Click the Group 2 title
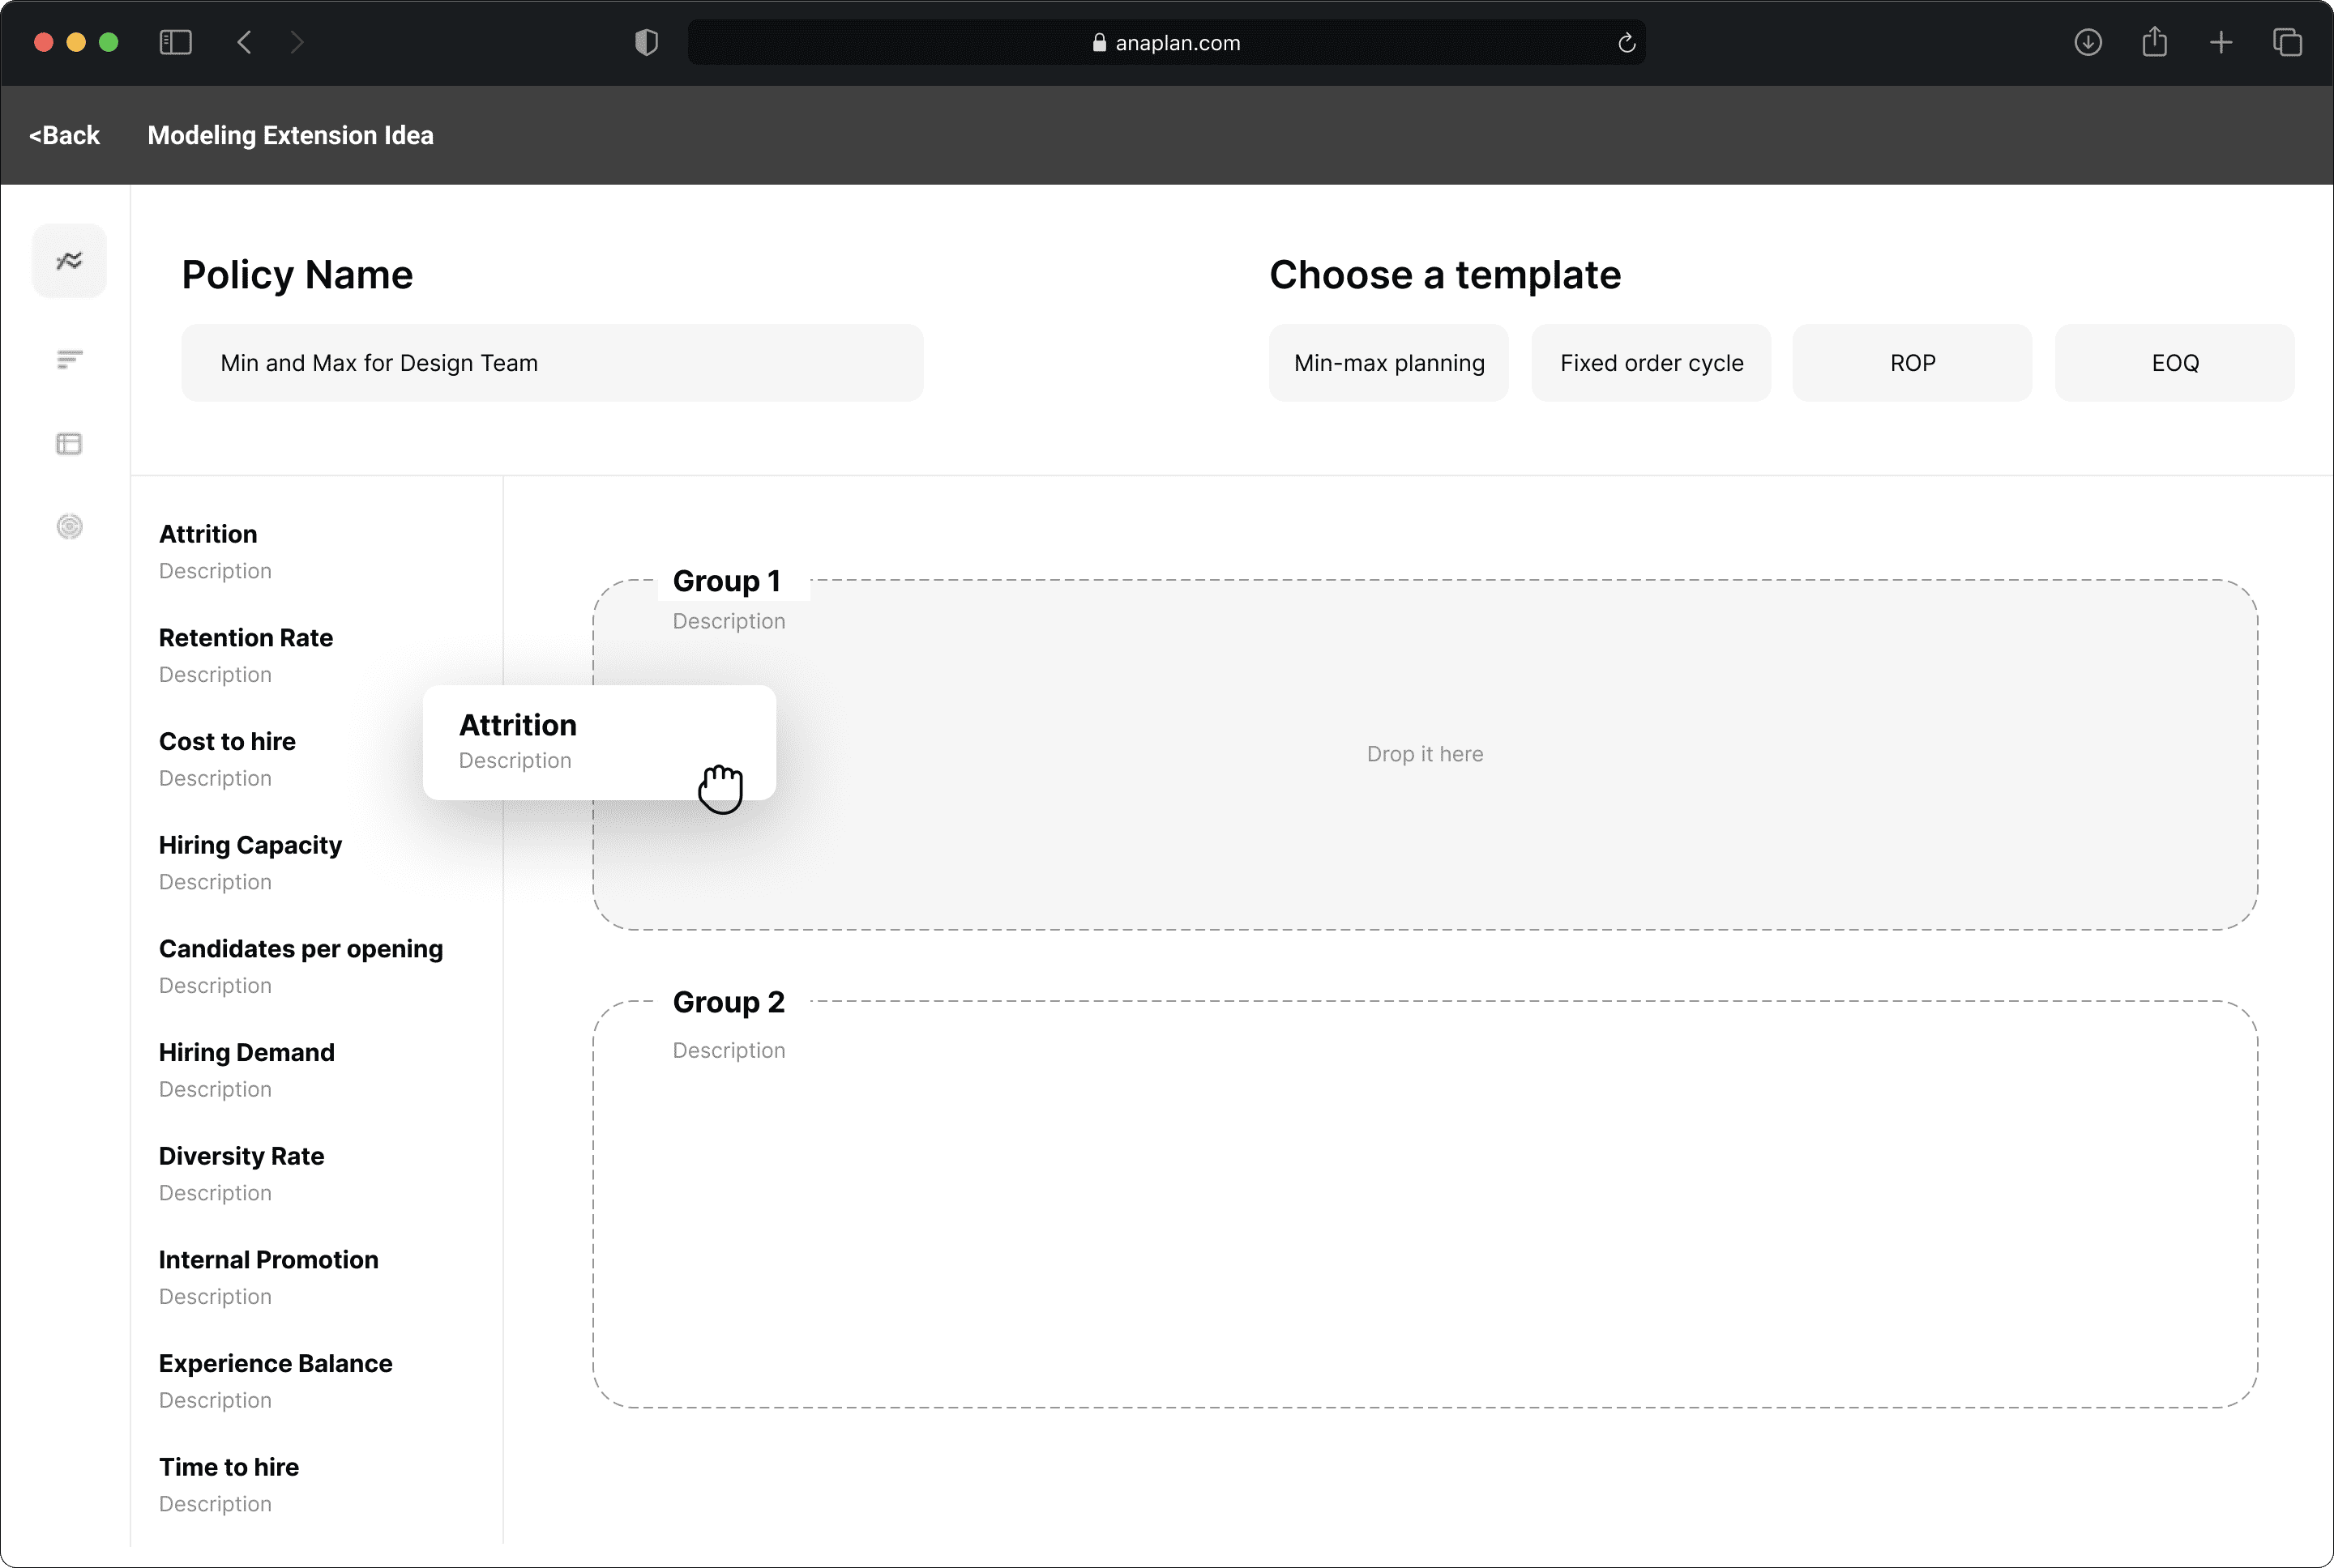This screenshot has height=1568, width=2334. tap(729, 1002)
